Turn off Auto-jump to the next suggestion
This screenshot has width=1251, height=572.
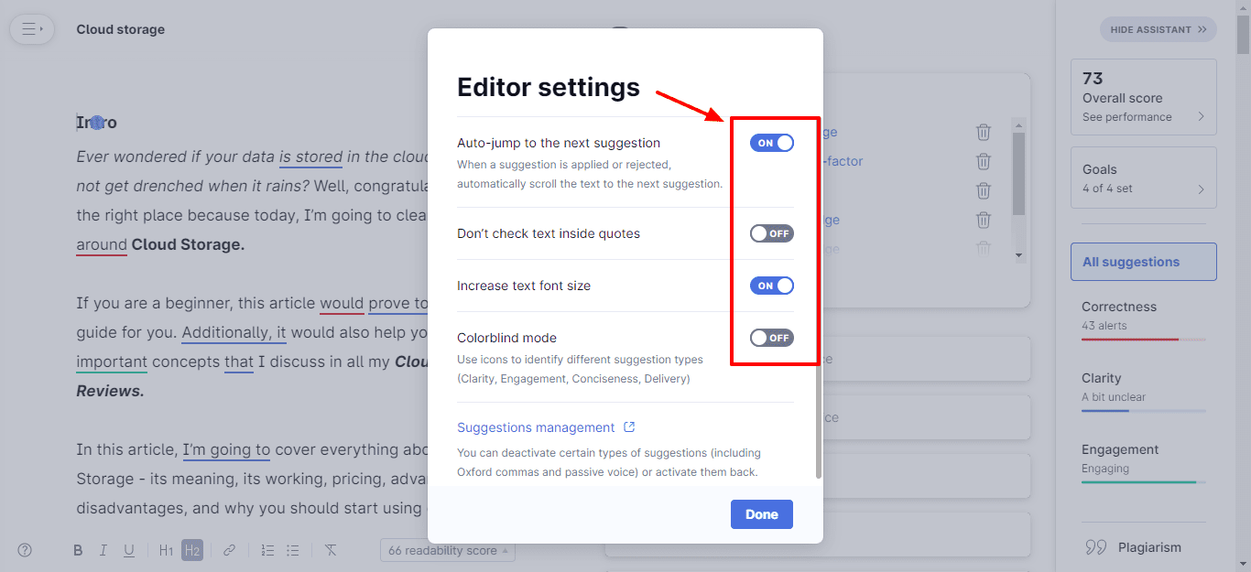point(771,143)
